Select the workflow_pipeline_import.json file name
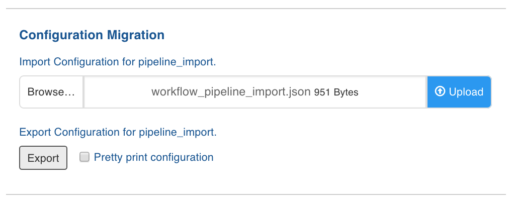514x202 pixels. tap(231, 92)
